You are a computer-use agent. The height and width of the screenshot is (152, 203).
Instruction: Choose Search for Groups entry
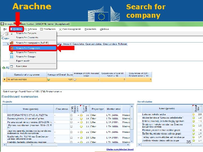tap(33, 57)
